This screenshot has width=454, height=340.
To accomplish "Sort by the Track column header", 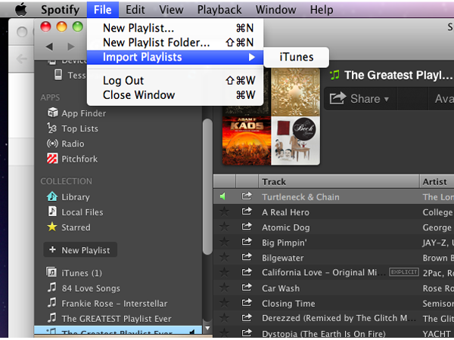I will coord(338,182).
